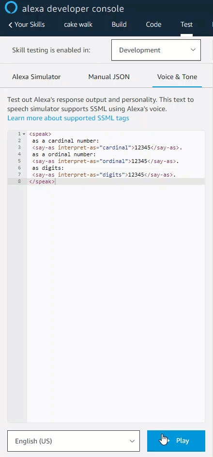Click line number 7 in the gutter
213x457 pixels.
(x=19, y=175)
